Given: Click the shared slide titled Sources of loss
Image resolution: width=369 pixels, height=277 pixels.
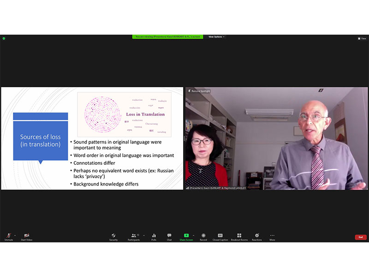Looking at the screenshot, I should click(x=92, y=138).
